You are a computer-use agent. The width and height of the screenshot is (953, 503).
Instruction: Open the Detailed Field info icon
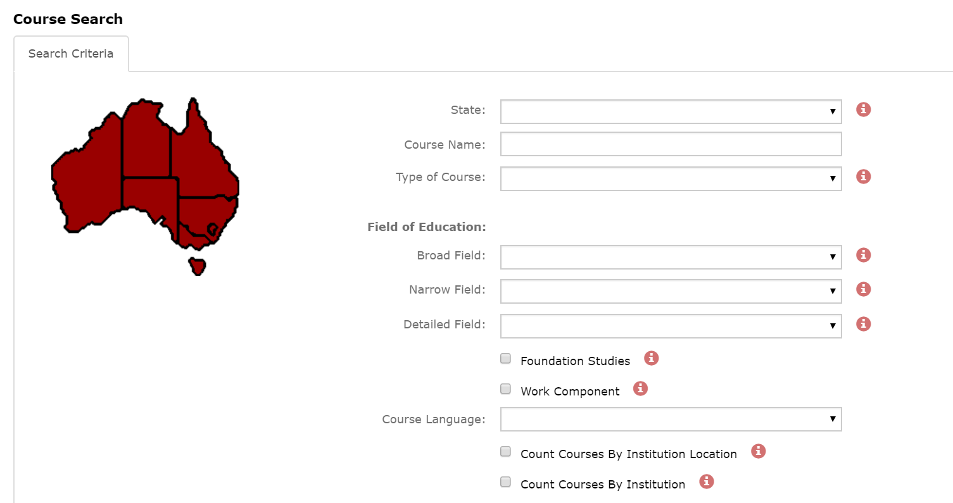(x=863, y=324)
